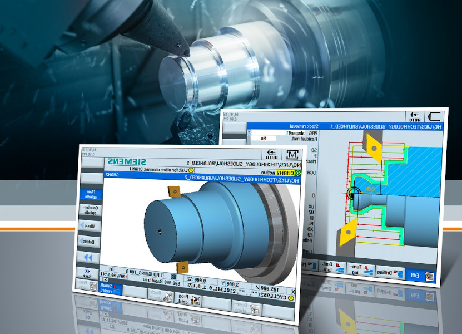This screenshot has height=334, width=462.
Task: Toggle the Main spindle view softkey
Action: (91, 194)
